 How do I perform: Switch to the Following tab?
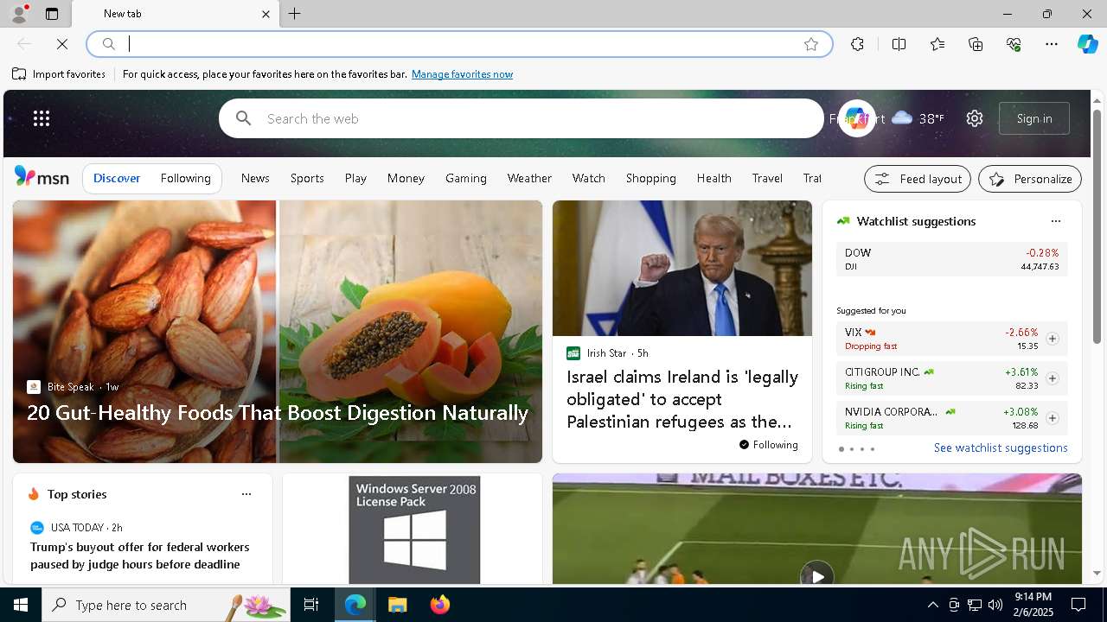coord(185,178)
